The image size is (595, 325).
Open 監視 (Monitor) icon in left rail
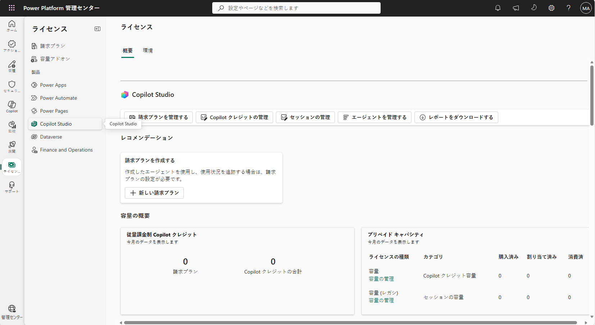click(12, 127)
